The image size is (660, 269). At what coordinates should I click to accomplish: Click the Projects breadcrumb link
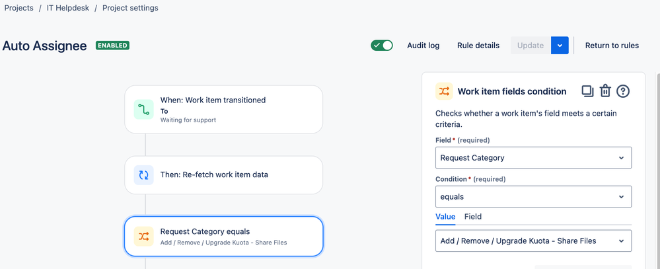19,8
